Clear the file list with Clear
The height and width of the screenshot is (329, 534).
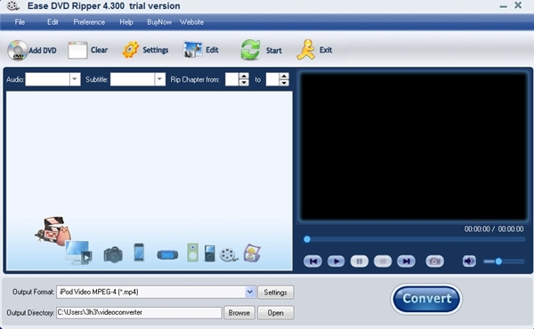pyautogui.click(x=87, y=51)
